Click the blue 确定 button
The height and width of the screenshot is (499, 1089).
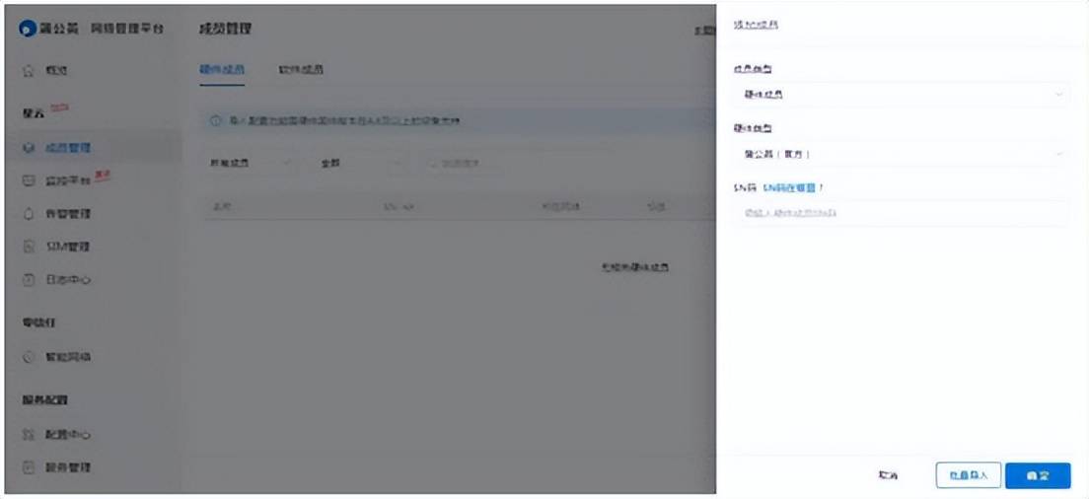1038,476
